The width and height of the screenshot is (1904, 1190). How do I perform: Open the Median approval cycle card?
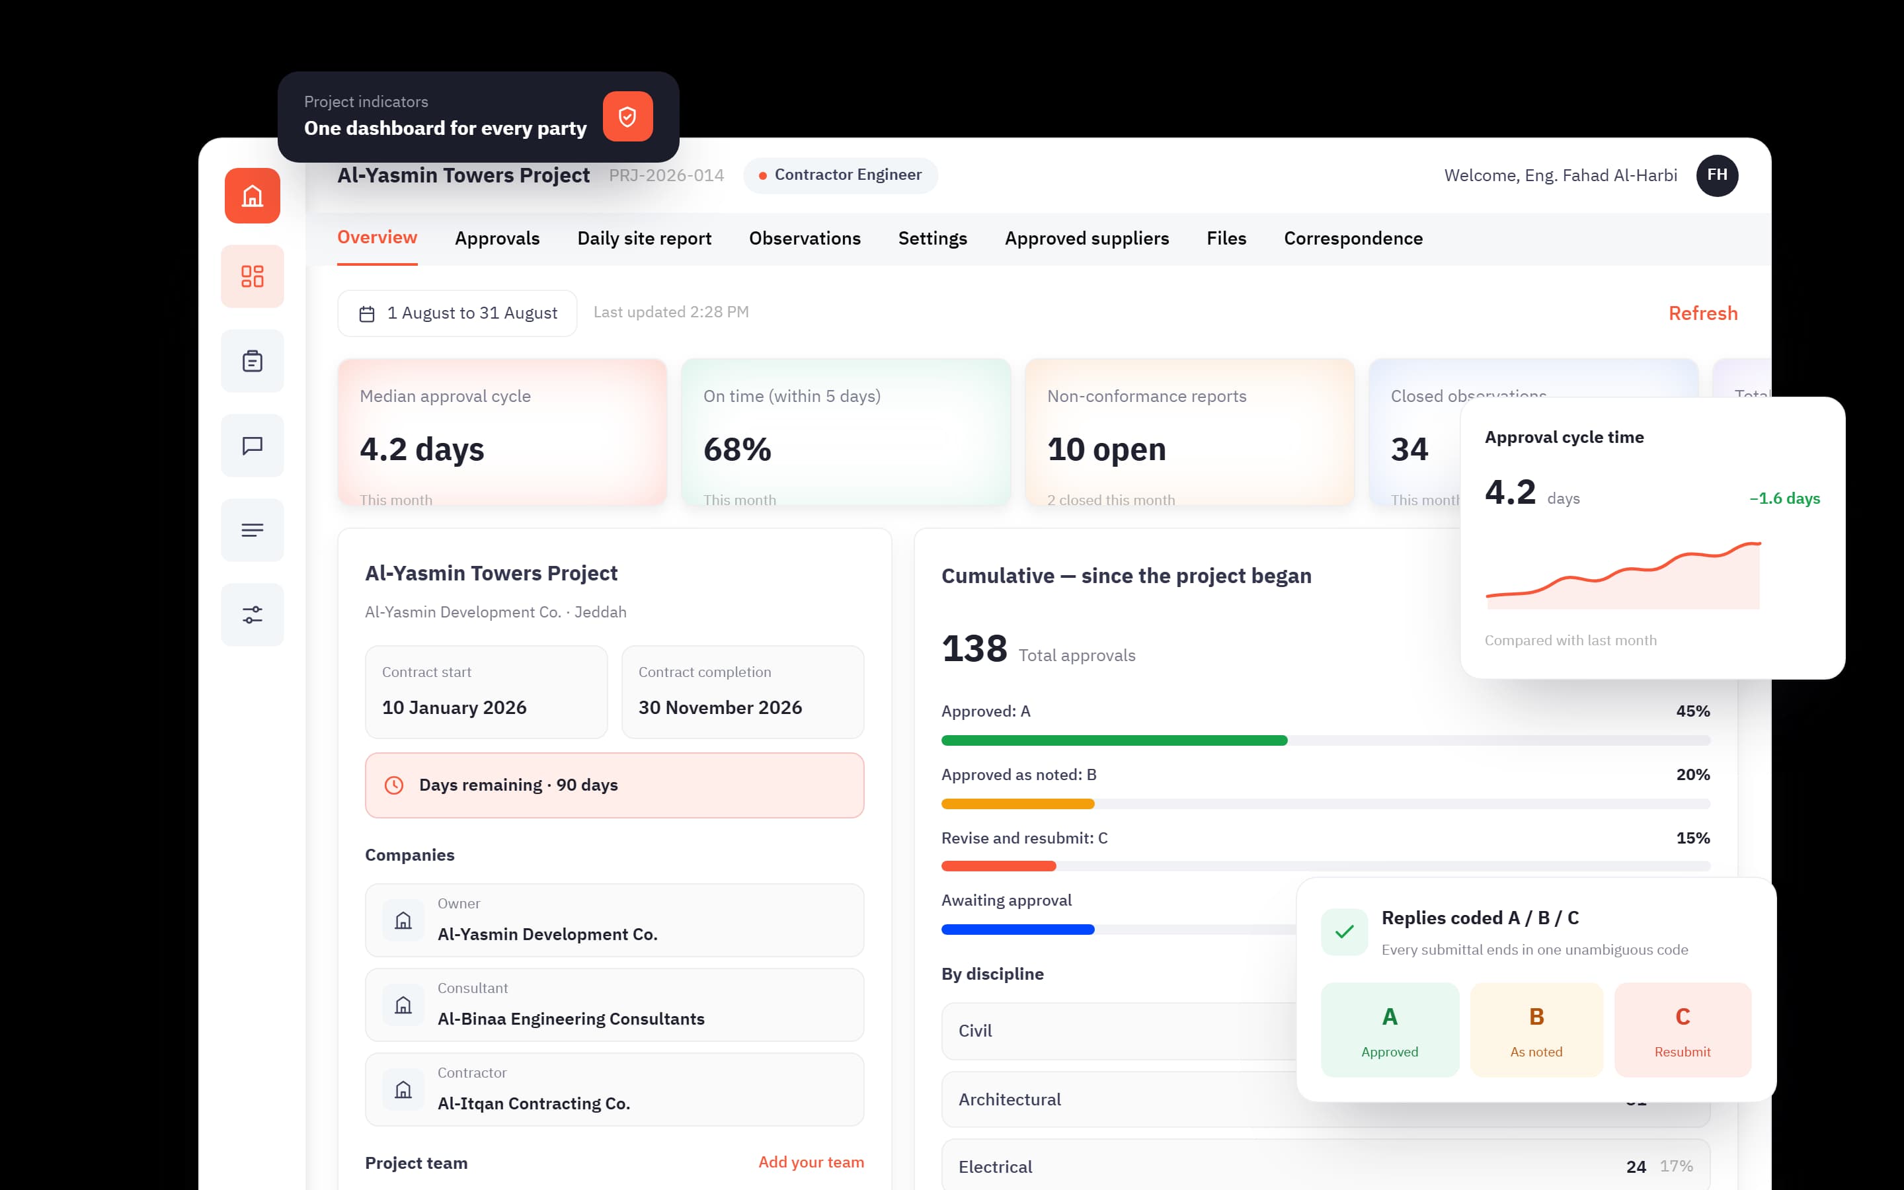pyautogui.click(x=502, y=432)
